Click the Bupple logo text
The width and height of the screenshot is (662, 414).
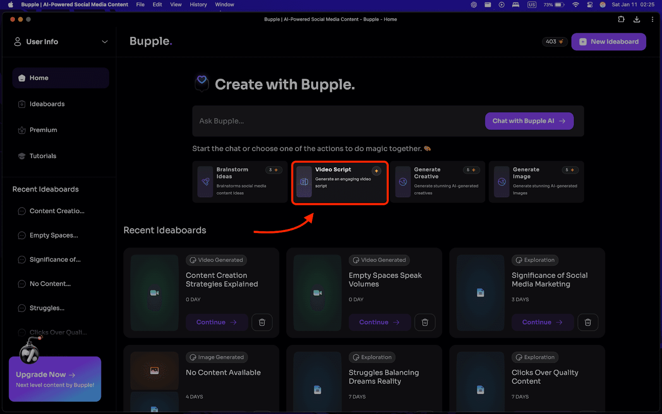[151, 41]
